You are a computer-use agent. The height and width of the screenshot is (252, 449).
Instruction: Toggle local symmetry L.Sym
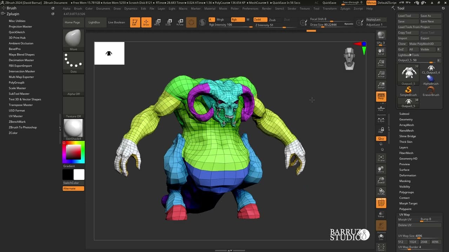381,119
